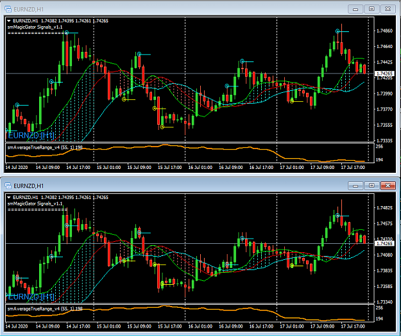Click EURNZD,H1 title text of top window
Screen dimensions: 401x336
29,9
